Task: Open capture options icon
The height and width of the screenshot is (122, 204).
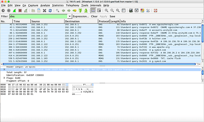Action: click(9, 11)
